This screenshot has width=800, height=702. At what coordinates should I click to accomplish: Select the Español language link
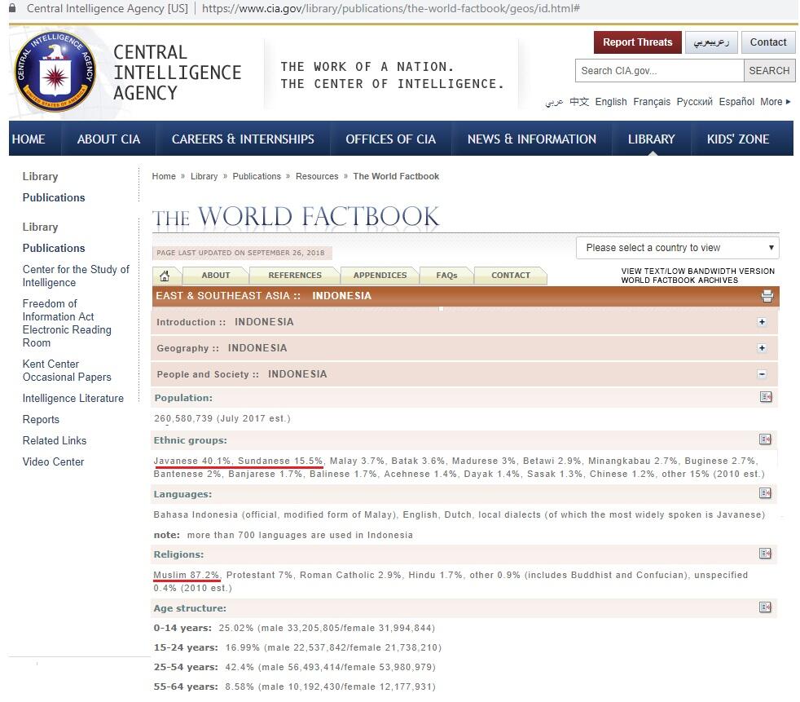736,102
